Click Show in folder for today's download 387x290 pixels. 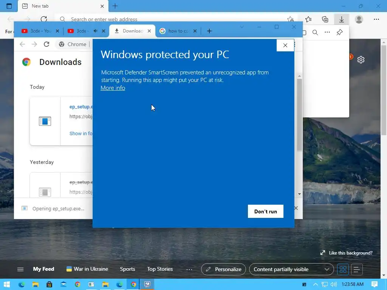[81, 133]
